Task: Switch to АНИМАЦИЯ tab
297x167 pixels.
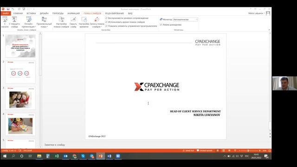Action: [73, 13]
